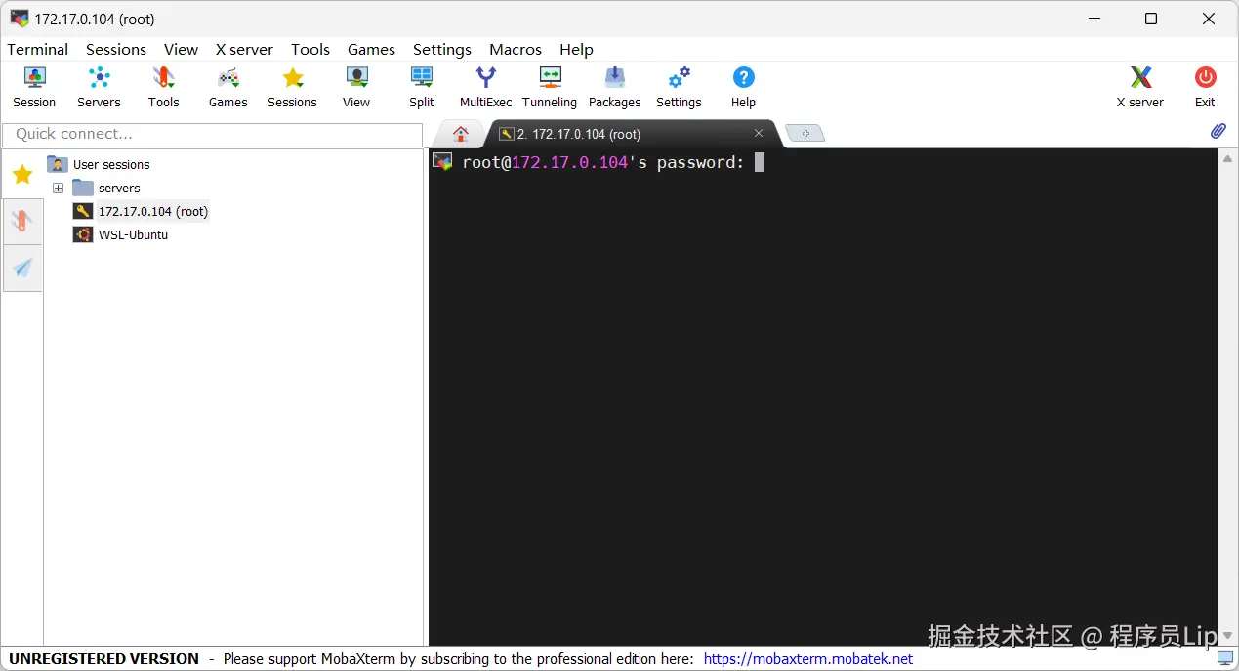Viewport: 1239px width, 671px height.
Task: Open the Settings menu
Action: pyautogui.click(x=442, y=49)
